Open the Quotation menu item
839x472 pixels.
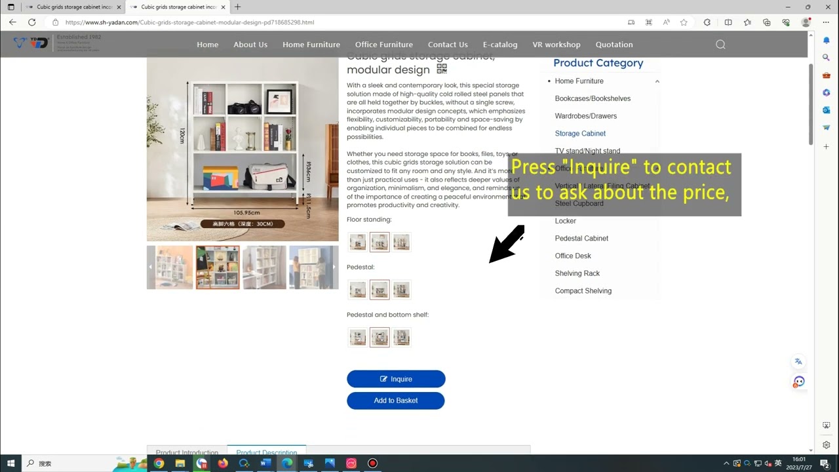coord(614,45)
